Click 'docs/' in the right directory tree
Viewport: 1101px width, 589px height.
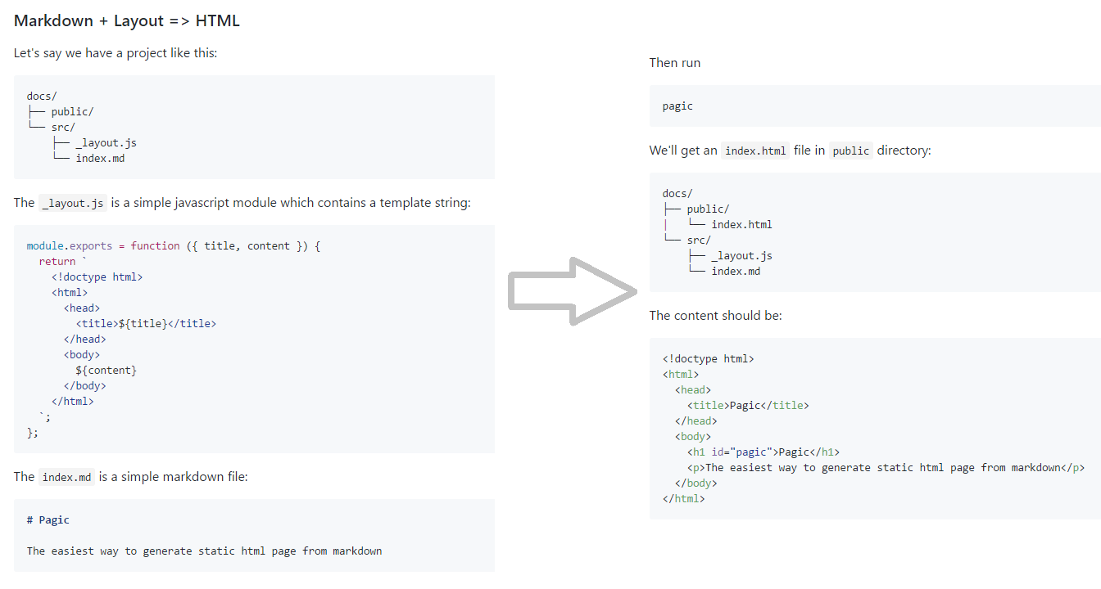(677, 194)
